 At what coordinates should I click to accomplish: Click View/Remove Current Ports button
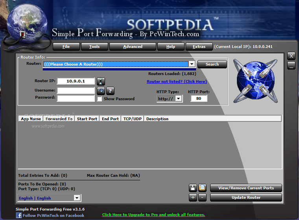coord(246,188)
